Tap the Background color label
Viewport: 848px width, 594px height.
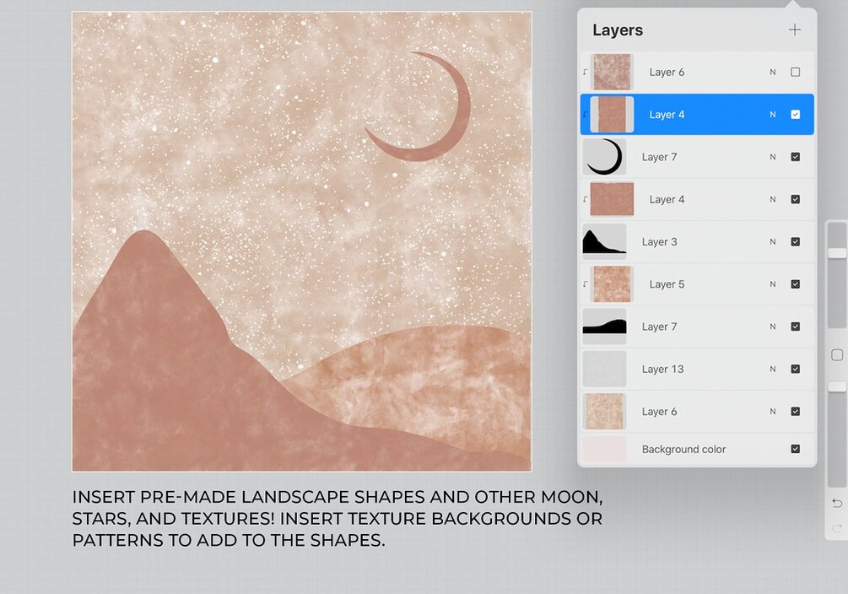683,449
